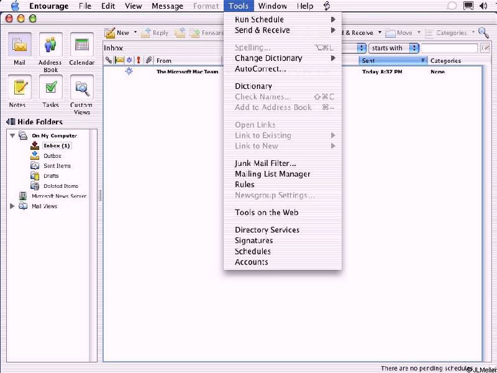Open the Address Book icon

coord(50,45)
